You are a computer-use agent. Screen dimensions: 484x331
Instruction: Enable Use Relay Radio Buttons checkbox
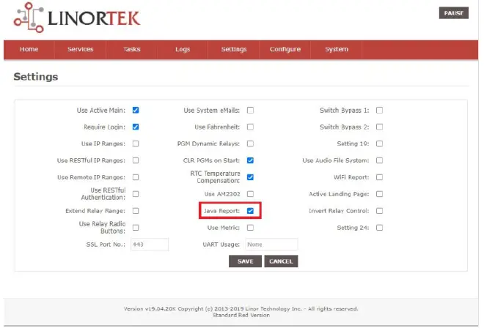click(136, 228)
